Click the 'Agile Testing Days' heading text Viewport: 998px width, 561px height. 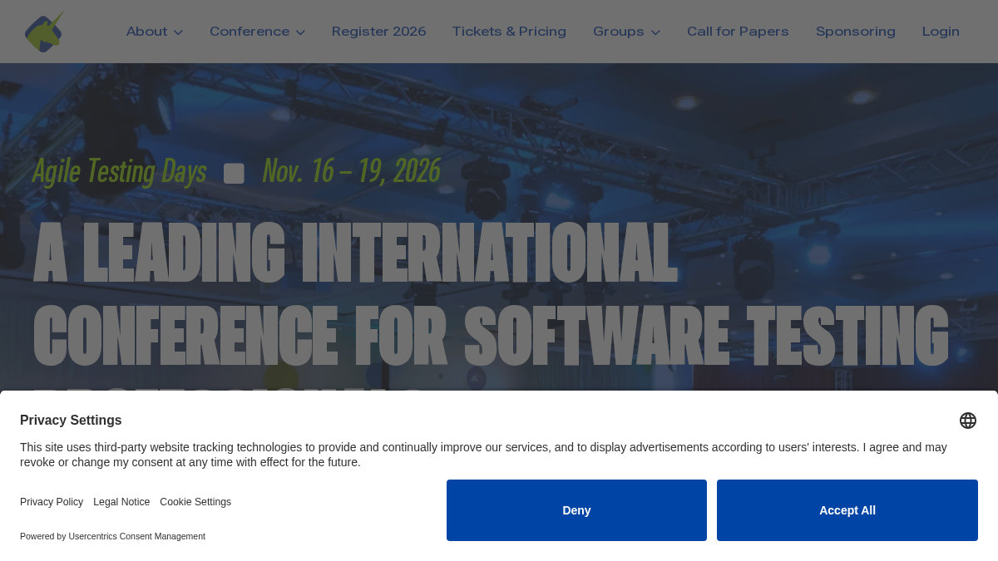(119, 172)
